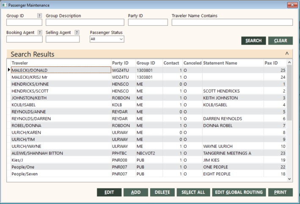Click the Passenger Maintenance window icon
Image resolution: width=300 pixels, height=204 pixels.
[x=4, y=5]
